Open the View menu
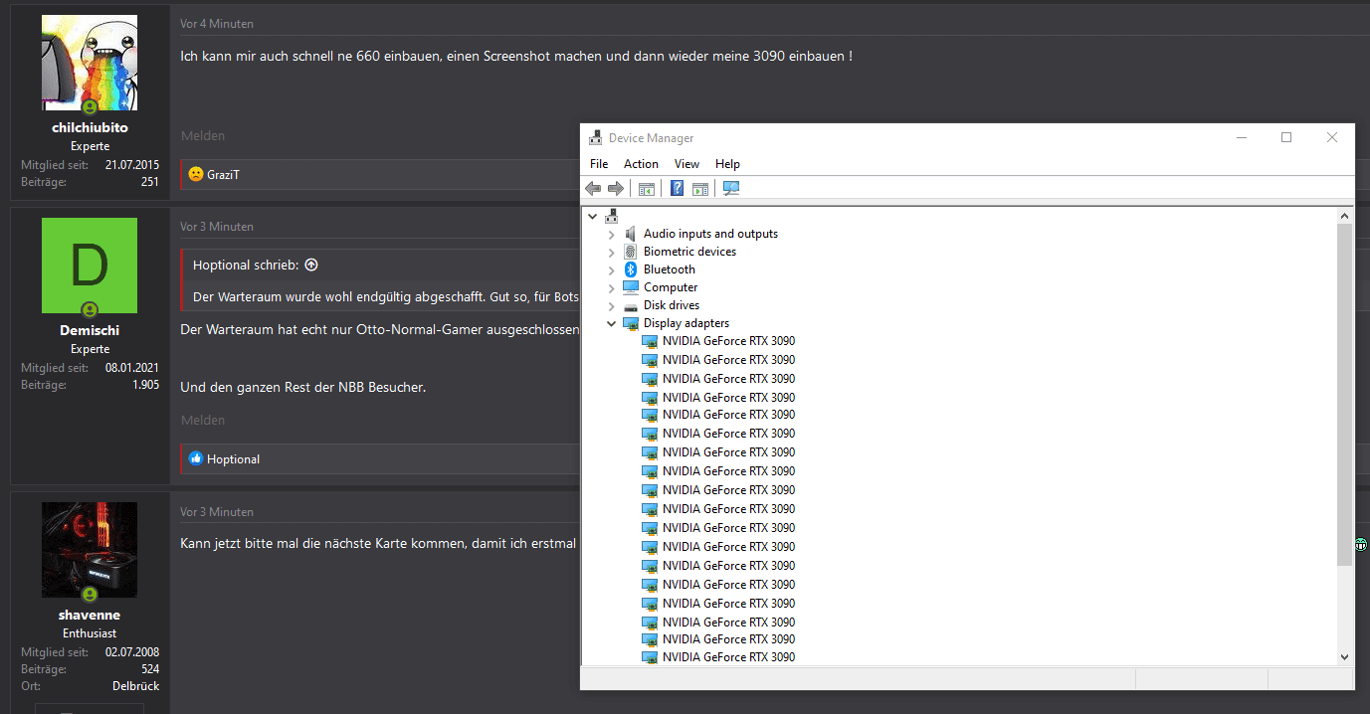The image size is (1370, 714). coord(686,164)
